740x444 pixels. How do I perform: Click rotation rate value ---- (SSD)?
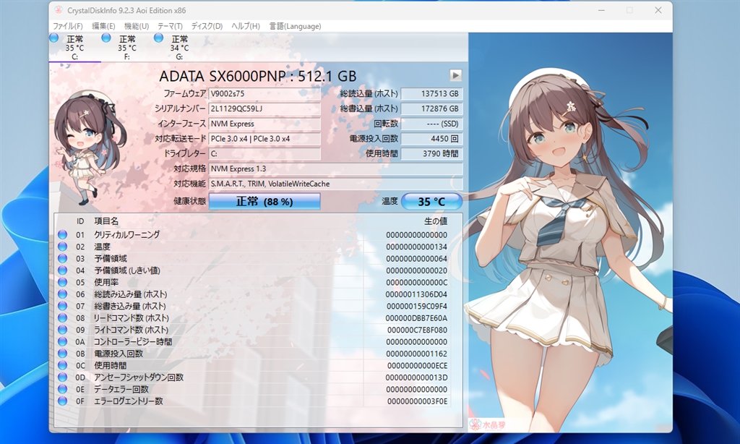pos(431,124)
